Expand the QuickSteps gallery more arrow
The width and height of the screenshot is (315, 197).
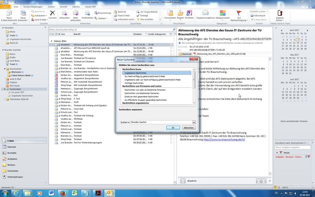[x=160, y=19]
